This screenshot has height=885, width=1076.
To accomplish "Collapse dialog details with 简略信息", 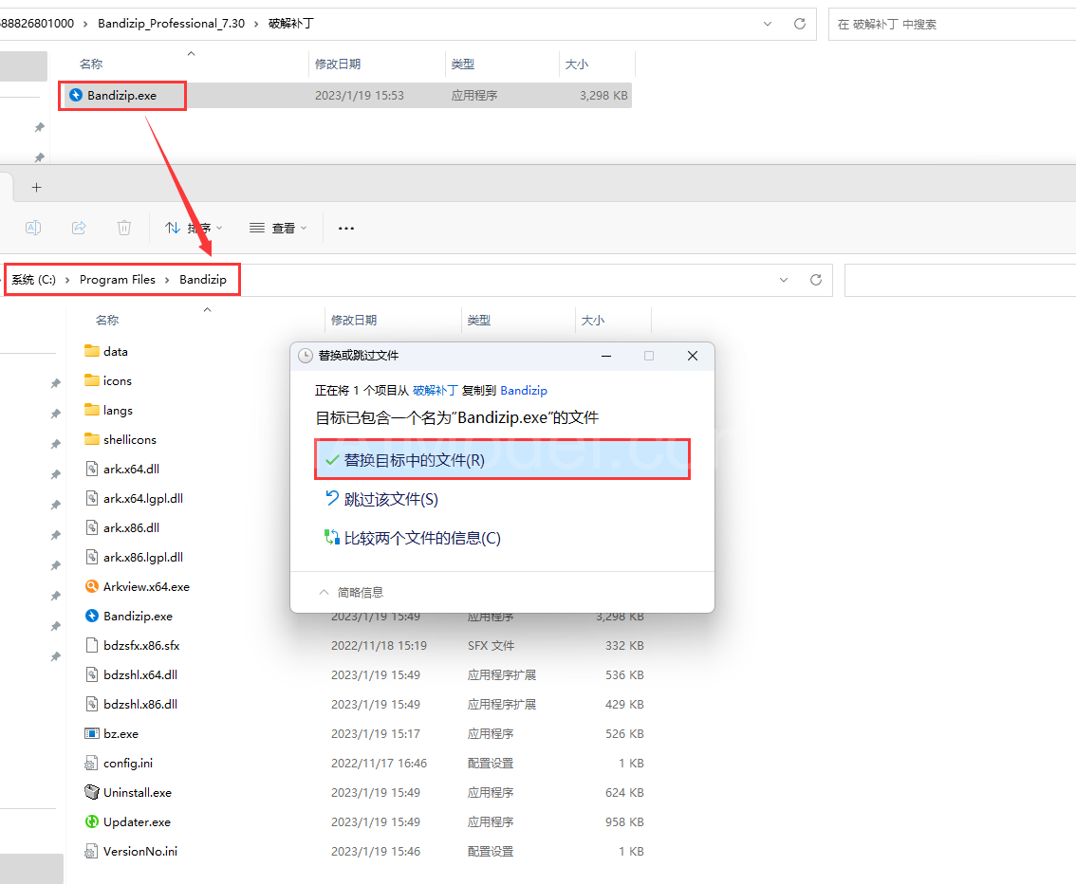I will click(351, 592).
